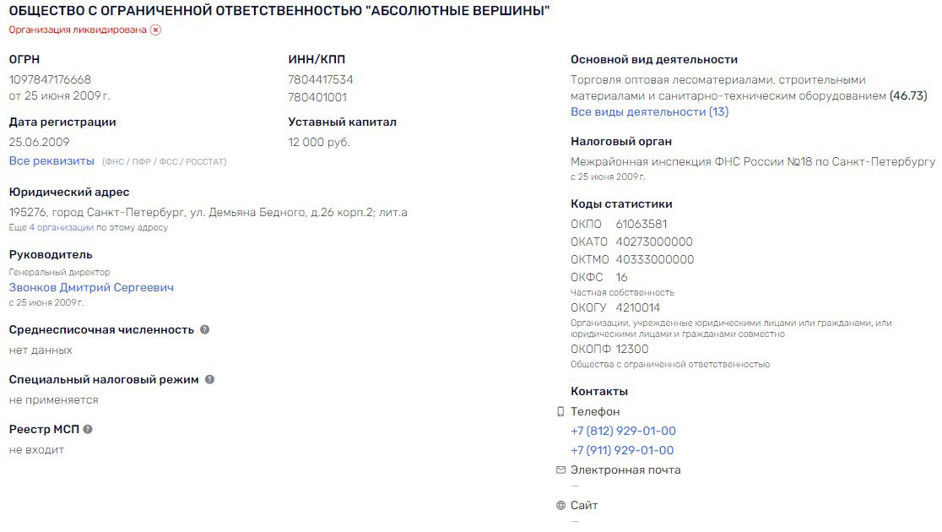
Task: Click the envelope icon next to Электронная почта
Action: (559, 470)
